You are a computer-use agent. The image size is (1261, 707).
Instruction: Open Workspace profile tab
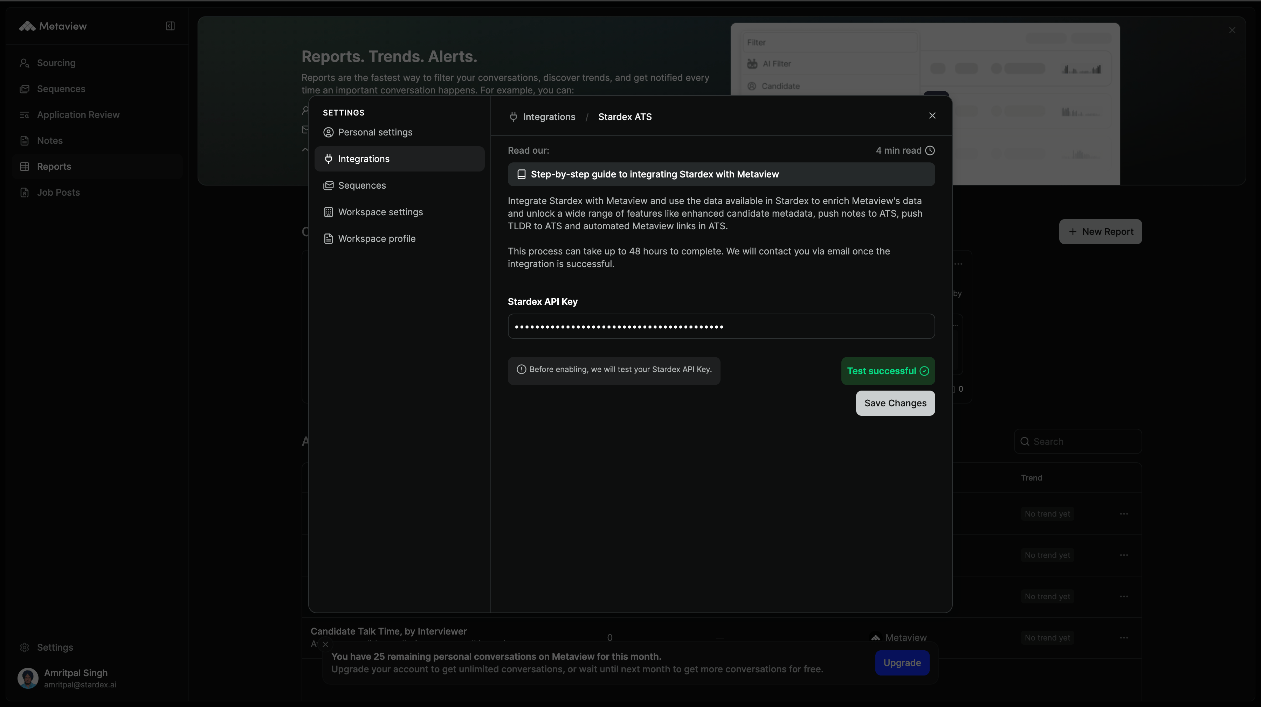[399, 239]
